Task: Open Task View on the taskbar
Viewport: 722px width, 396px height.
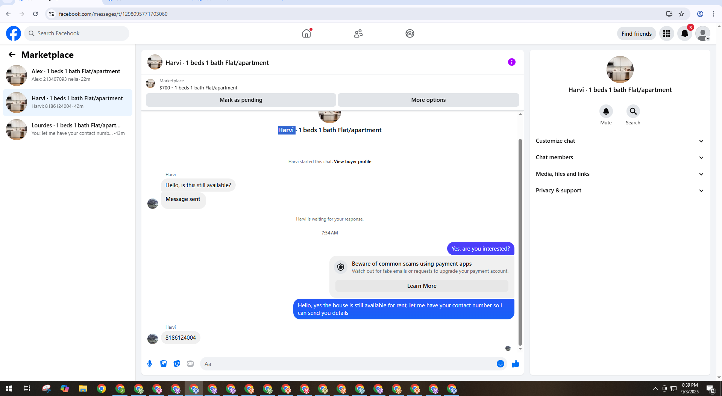Action: [x=27, y=388]
